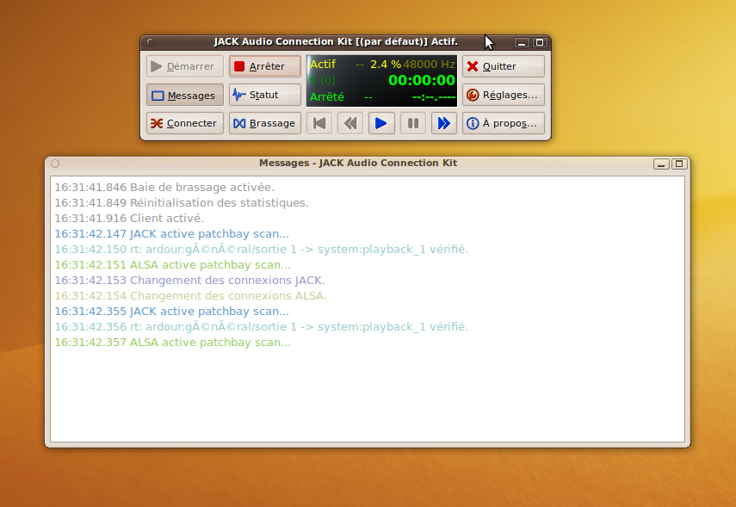Stop JACK server with Arrêter button
Image resolution: width=736 pixels, height=507 pixels.
tap(265, 66)
